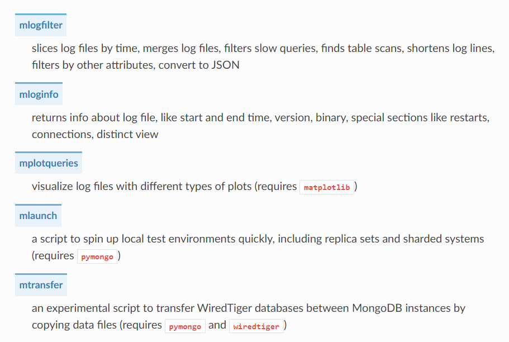Follow the mplotqueries link

click(49, 163)
